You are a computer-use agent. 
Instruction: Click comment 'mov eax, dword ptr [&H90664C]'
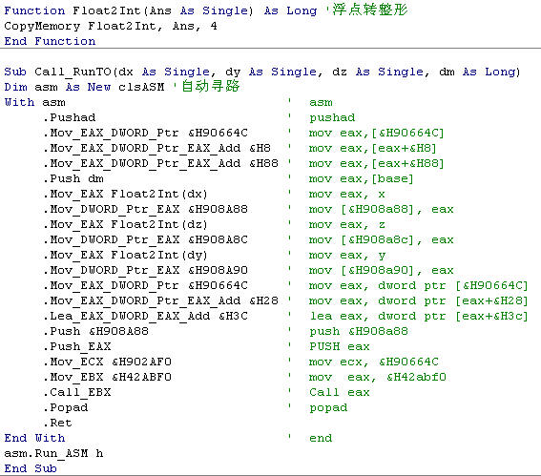419,285
